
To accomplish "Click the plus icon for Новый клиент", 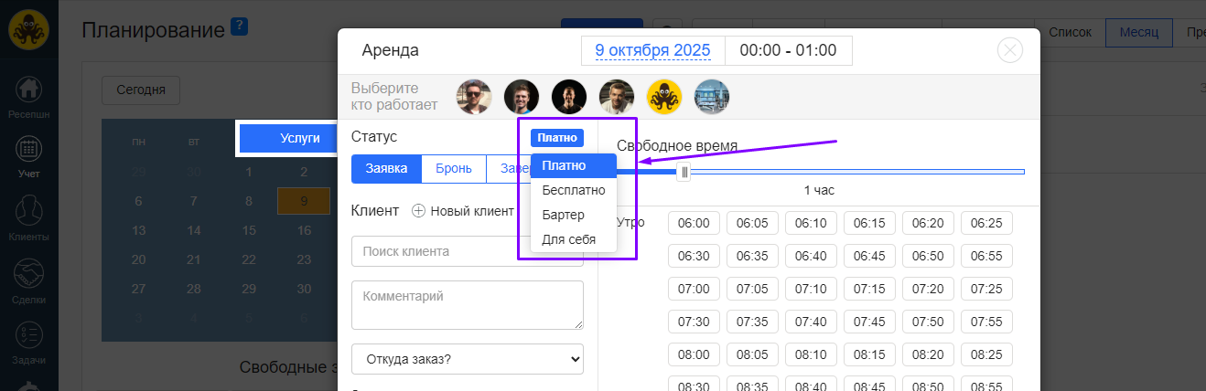I will [418, 211].
